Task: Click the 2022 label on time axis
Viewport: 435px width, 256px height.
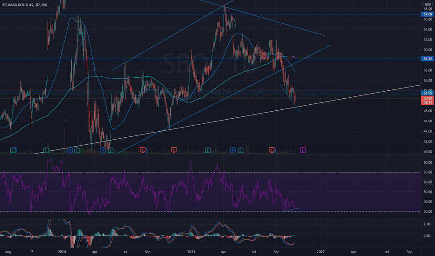Action: 321,252
